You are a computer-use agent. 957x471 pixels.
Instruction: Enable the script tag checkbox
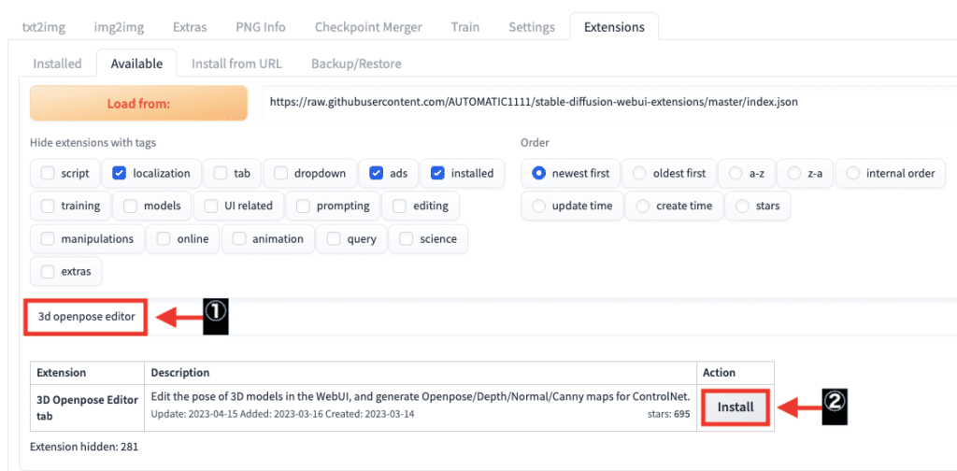48,173
